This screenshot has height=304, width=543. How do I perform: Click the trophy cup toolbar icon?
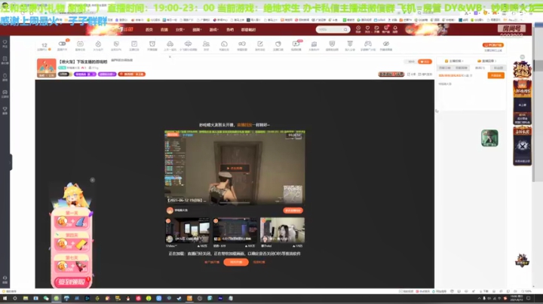pyautogui.click(x=350, y=44)
